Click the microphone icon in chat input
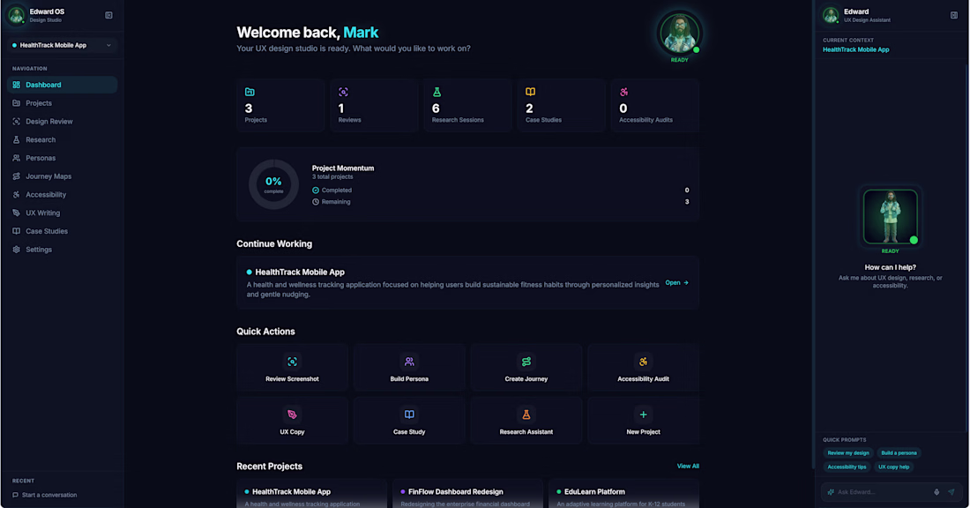The image size is (970, 508). (936, 492)
